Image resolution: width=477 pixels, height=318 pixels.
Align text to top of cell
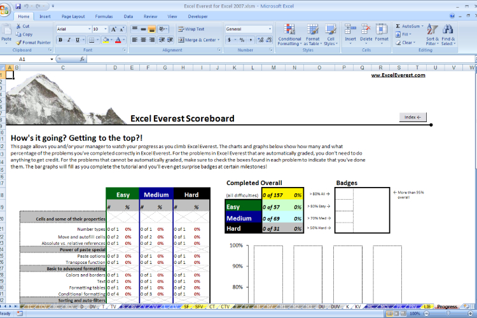point(134,29)
